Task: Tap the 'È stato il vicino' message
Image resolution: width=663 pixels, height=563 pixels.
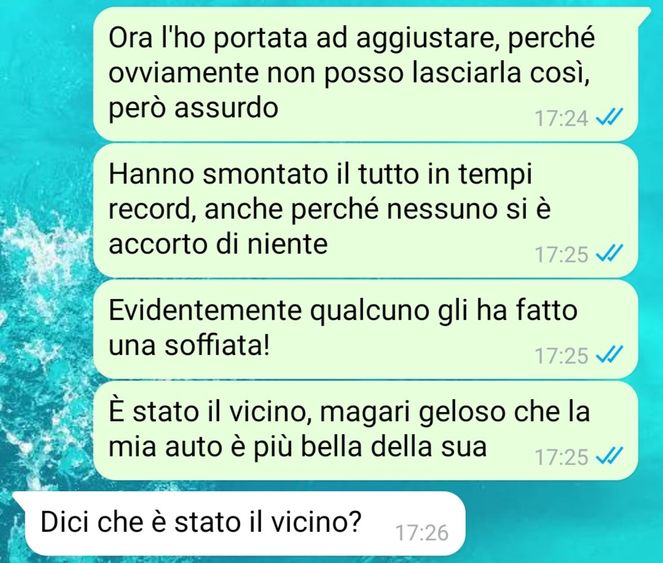Action: pos(365,430)
